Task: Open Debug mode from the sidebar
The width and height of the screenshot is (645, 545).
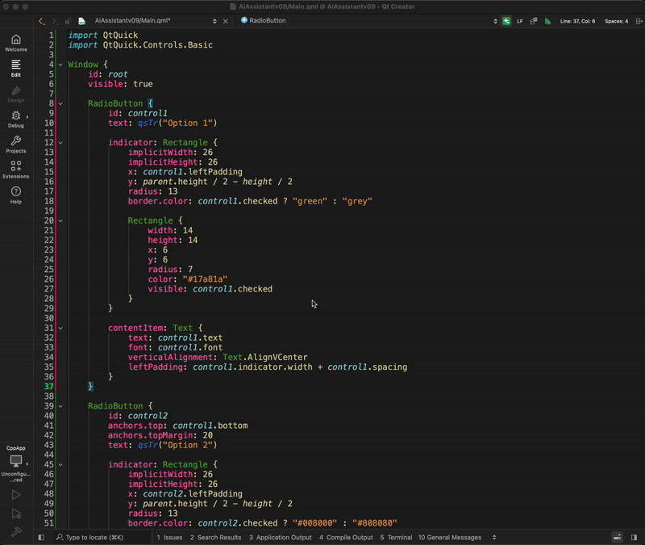Action: 15,120
